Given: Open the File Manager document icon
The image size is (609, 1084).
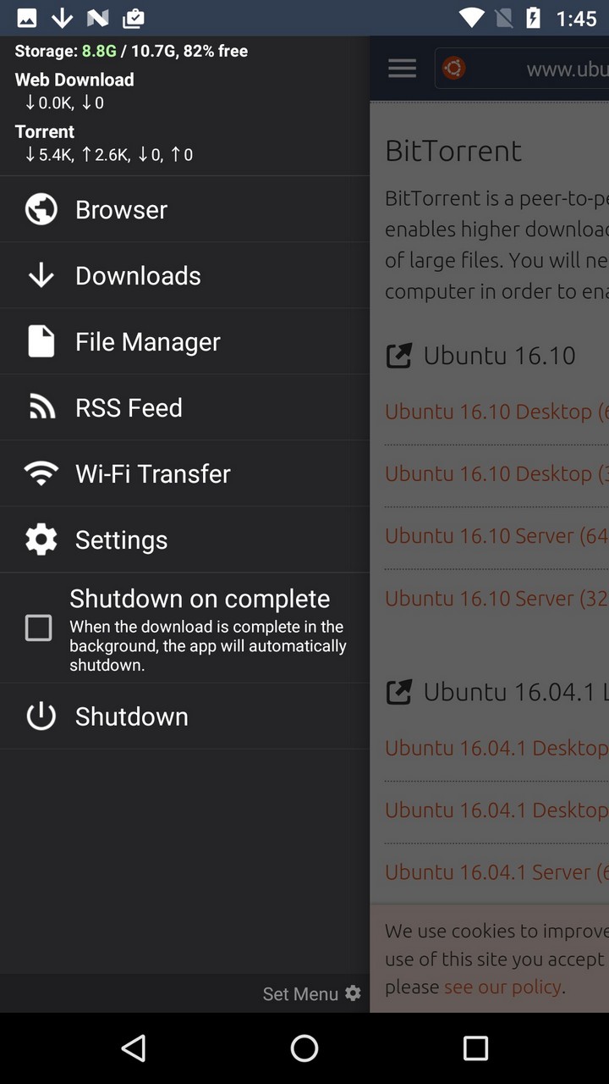Looking at the screenshot, I should point(41,341).
